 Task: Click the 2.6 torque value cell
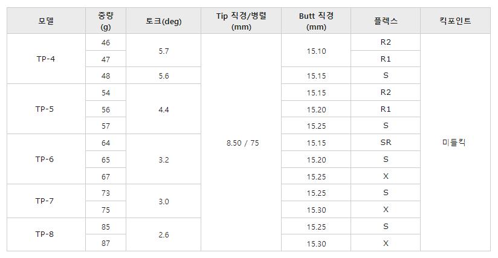[163, 234]
